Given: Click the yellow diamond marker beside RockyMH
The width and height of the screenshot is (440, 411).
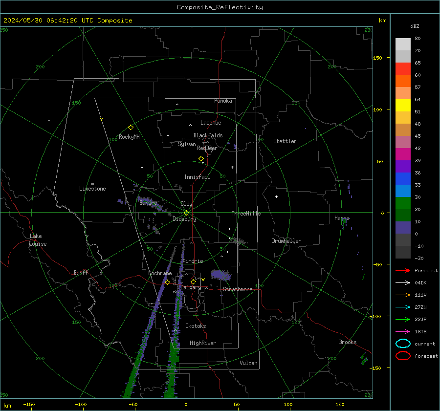Looking at the screenshot, I should click(x=131, y=128).
